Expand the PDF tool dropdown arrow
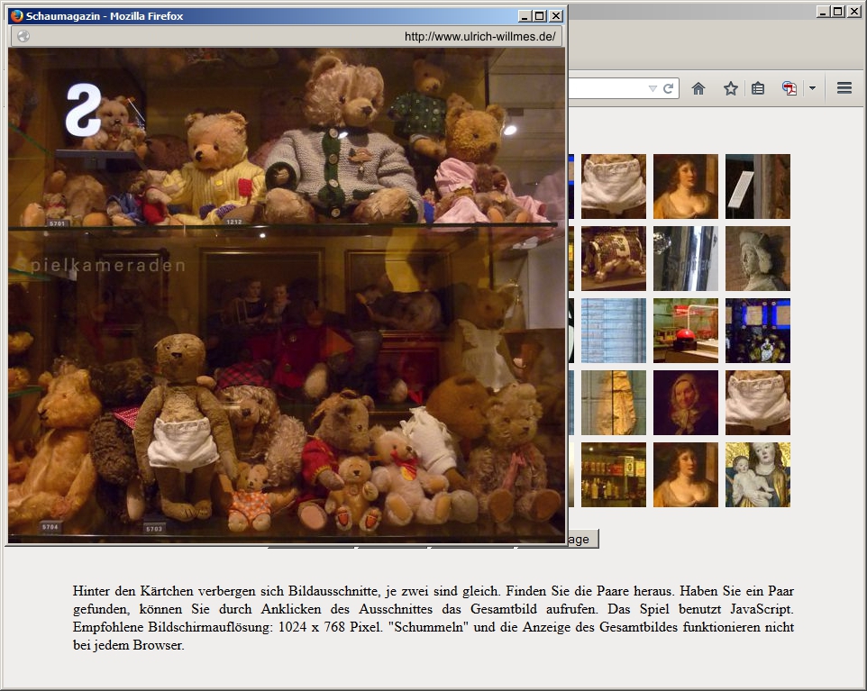867x691 pixels. coord(812,88)
